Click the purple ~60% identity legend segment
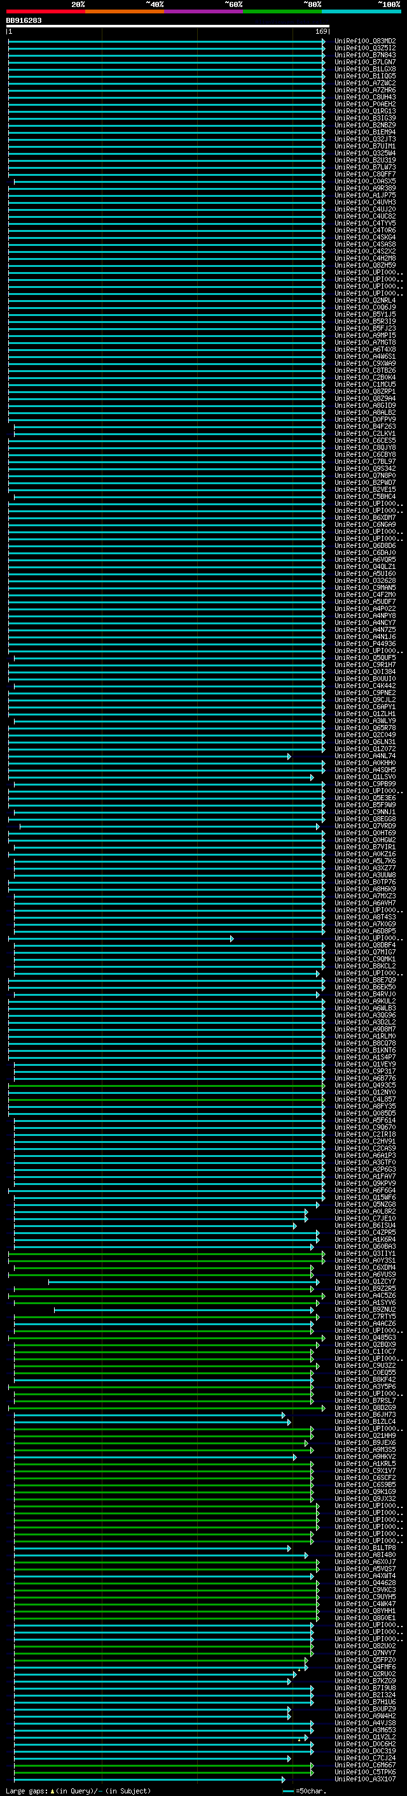407x1796 pixels. (x=204, y=11)
